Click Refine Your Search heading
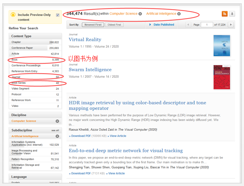The height and width of the screenshot is (186, 244). click(23, 28)
